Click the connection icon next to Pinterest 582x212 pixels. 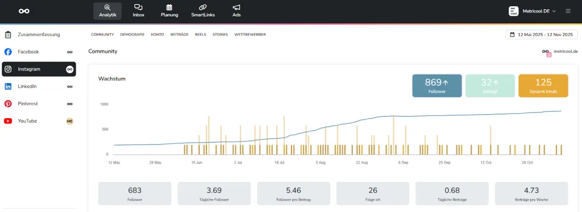click(69, 103)
